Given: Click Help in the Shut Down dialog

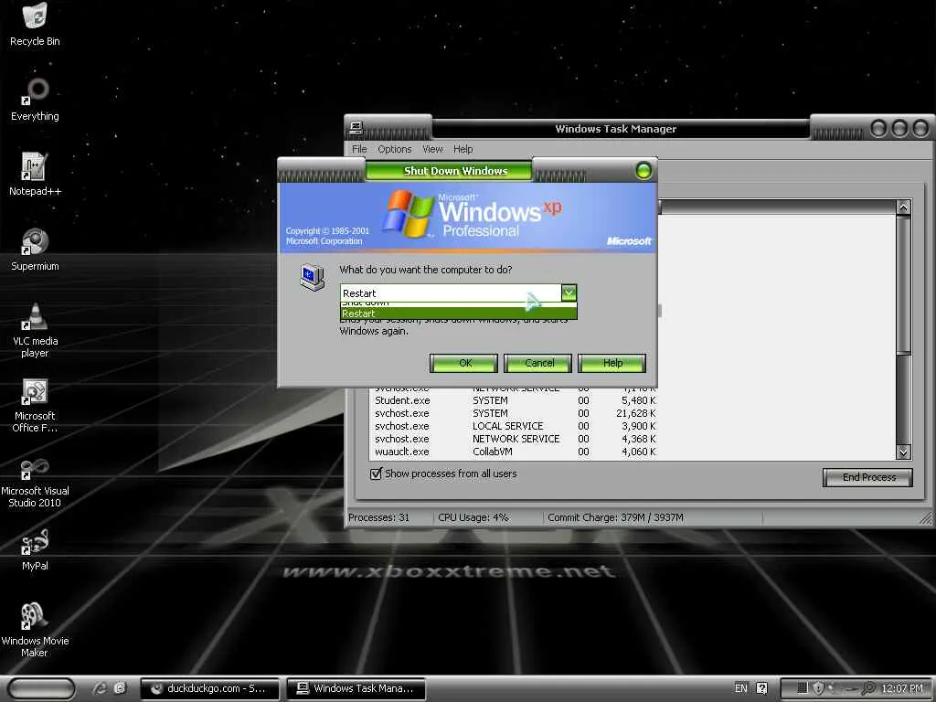Looking at the screenshot, I should [612, 363].
